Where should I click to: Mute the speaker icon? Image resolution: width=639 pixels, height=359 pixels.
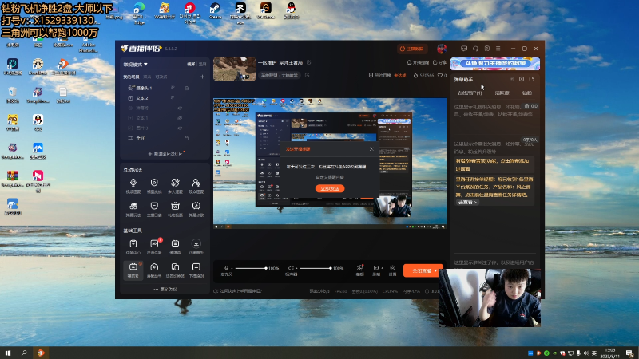pos(291,268)
